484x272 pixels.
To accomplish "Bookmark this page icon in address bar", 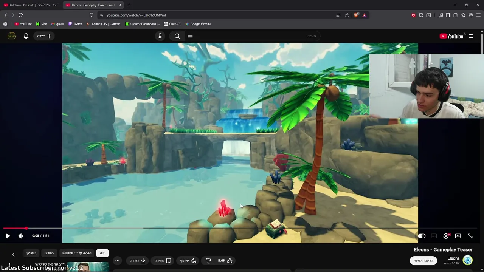I will (92, 15).
